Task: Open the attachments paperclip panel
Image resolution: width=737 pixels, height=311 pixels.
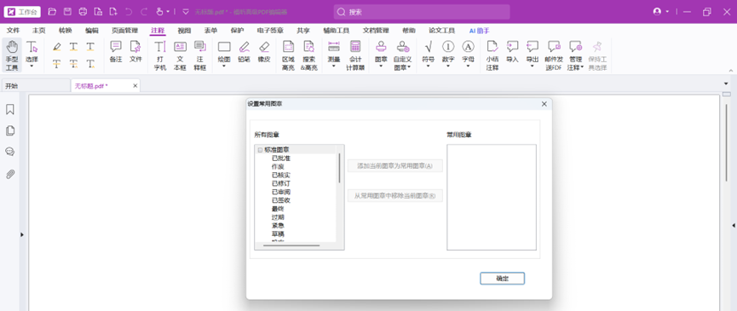Action: tap(10, 175)
